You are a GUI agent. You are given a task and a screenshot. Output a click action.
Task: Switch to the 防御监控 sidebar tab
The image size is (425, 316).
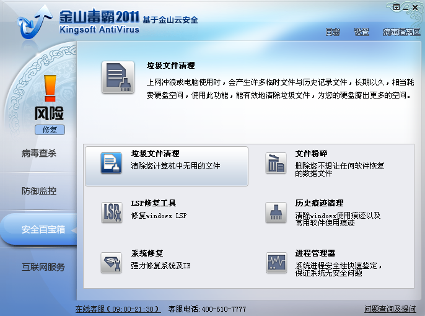[x=39, y=191]
